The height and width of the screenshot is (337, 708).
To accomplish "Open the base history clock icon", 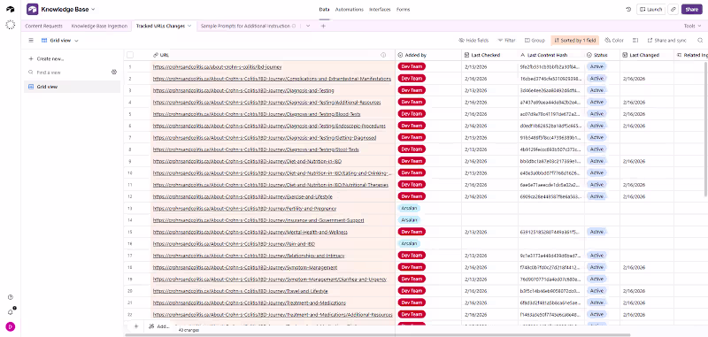I will [x=628, y=10].
